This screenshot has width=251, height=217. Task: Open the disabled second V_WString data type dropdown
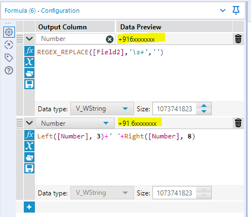102,193
